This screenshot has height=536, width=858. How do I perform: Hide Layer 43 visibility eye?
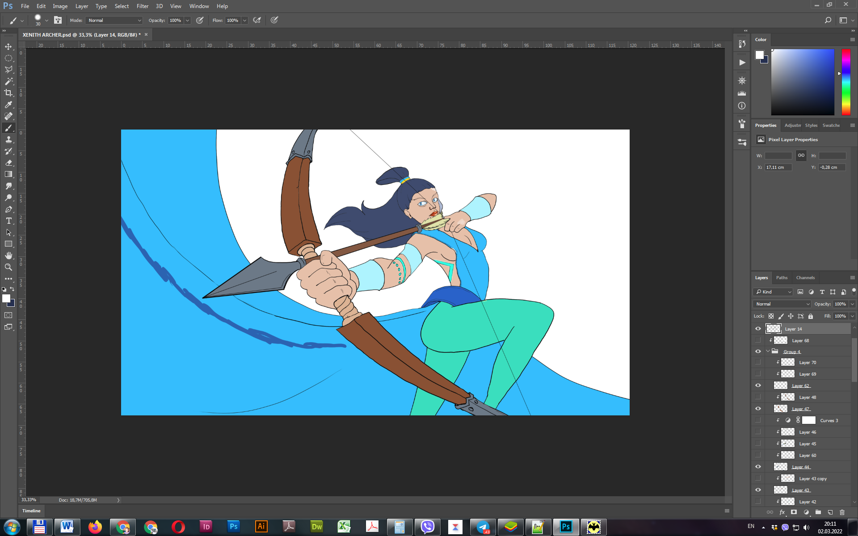point(758,490)
